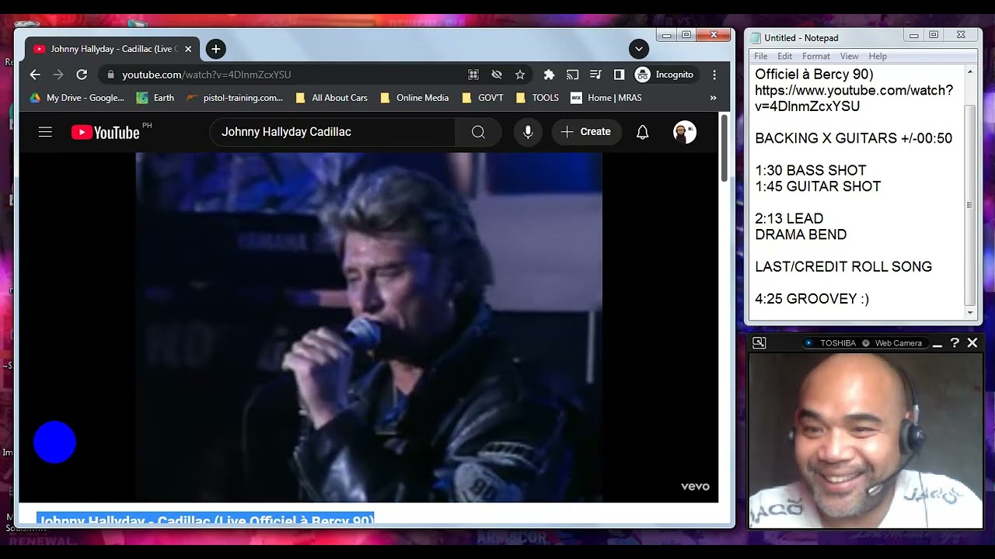Click the crossed-eye tracking protection icon
The width and height of the screenshot is (995, 559).
pos(497,75)
